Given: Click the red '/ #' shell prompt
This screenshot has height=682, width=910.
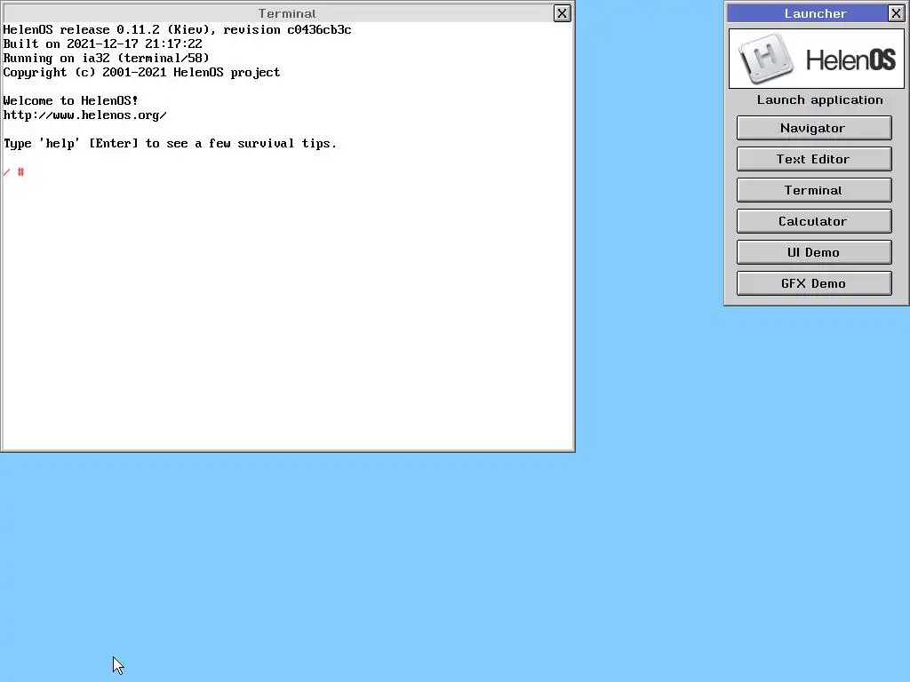Looking at the screenshot, I should coord(13,171).
